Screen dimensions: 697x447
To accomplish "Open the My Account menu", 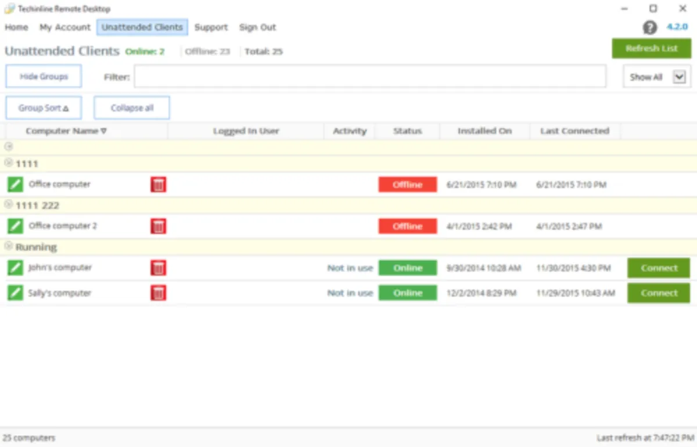I will 64,27.
